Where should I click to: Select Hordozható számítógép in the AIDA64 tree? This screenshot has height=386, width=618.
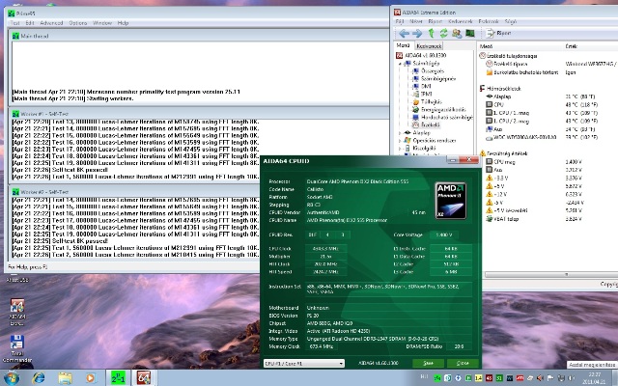point(442,118)
